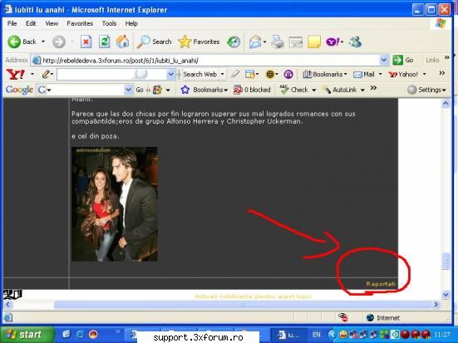Click the vertical scrollbar down arrow
The image size is (458, 343).
446,296
